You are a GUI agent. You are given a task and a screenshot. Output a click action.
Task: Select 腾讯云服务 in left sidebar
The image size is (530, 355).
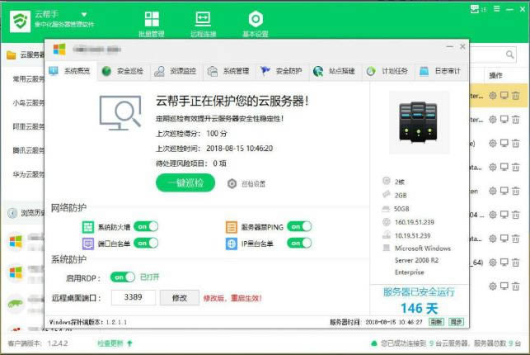point(28,150)
